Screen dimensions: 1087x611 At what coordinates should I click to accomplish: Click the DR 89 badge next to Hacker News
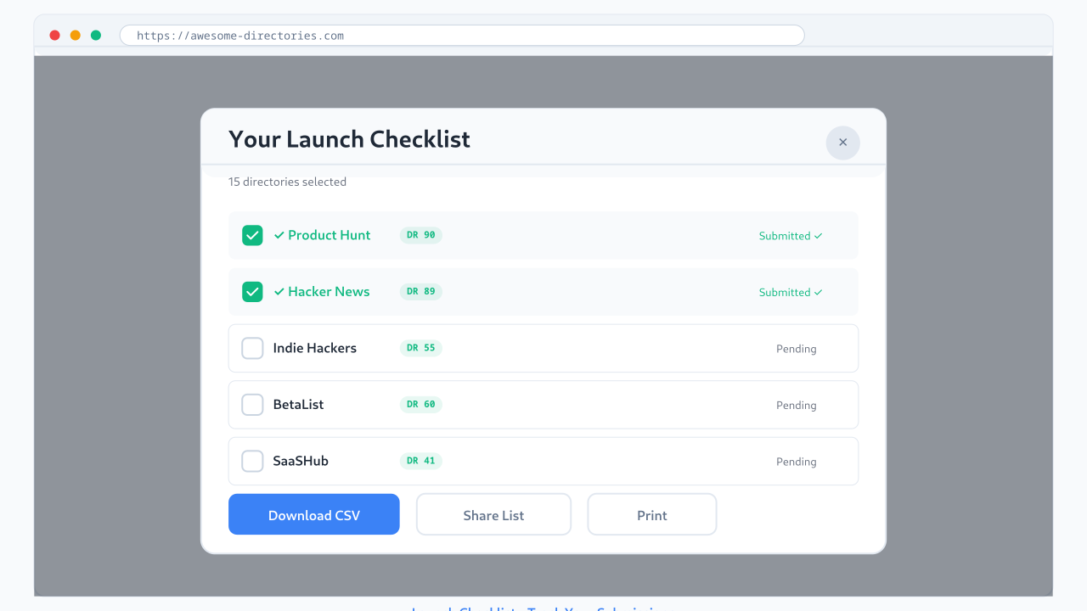click(420, 291)
